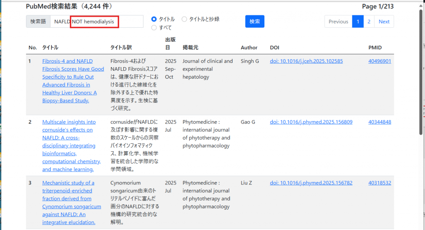Open PMID 40344848 link

point(379,122)
